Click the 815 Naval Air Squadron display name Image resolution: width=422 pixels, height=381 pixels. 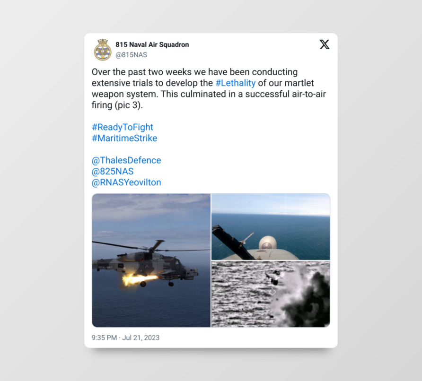click(x=152, y=44)
